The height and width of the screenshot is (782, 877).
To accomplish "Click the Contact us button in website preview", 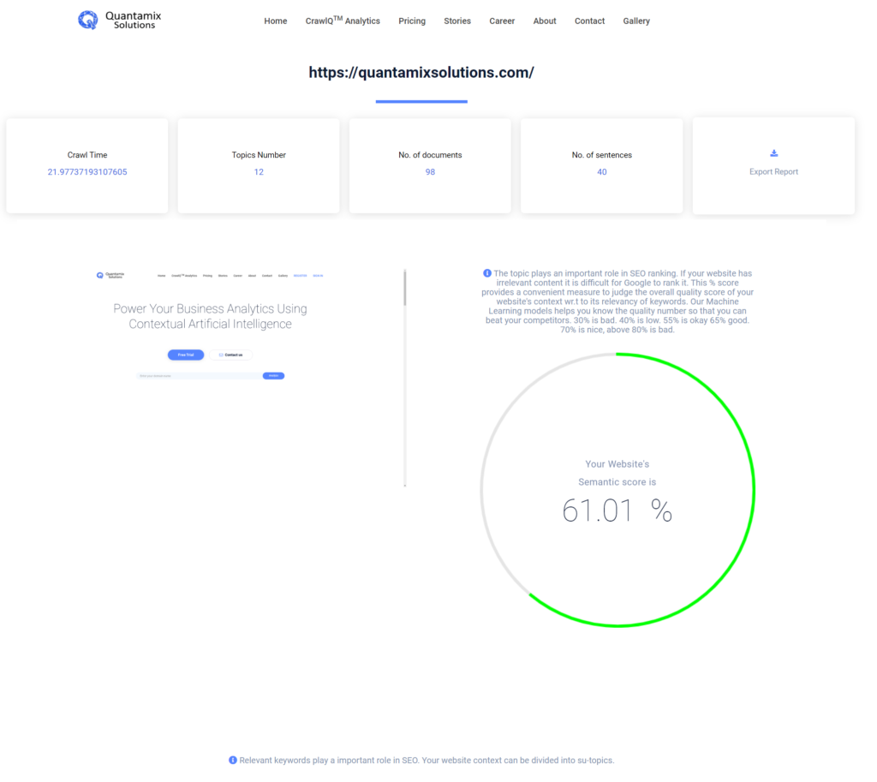I will tap(231, 355).
